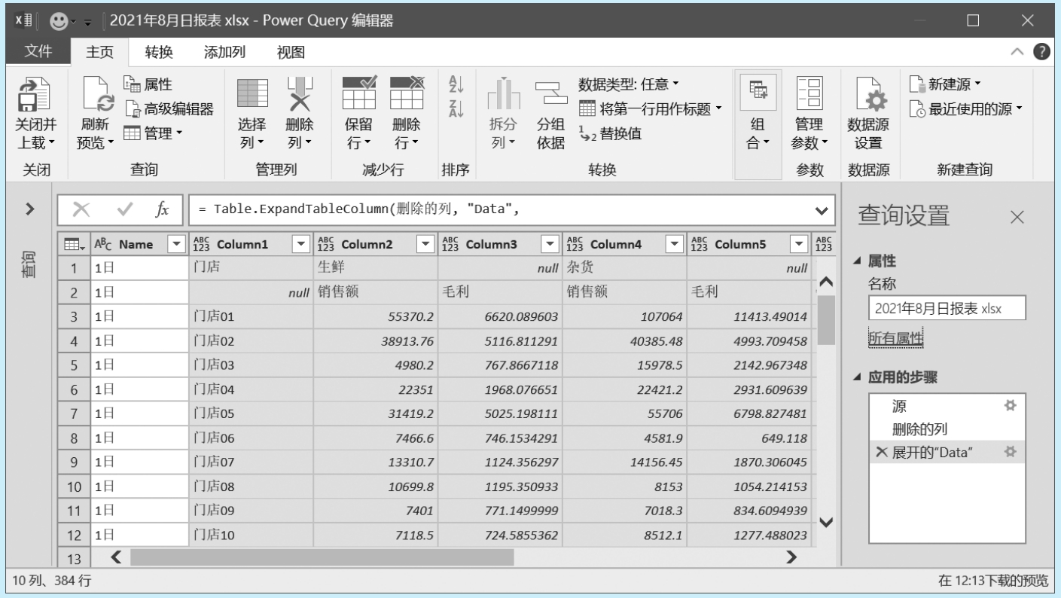Open the Data Type dropdown (数据类型: 任意)
This screenshot has height=598, width=1061.
pos(628,84)
